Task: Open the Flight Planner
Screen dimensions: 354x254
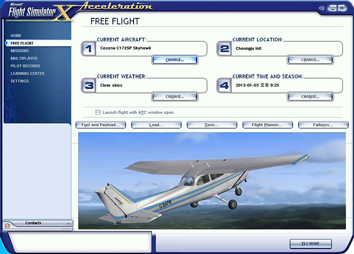Action: click(x=268, y=125)
